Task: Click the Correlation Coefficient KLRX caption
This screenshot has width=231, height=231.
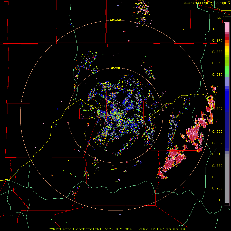Action: (x=117, y=229)
